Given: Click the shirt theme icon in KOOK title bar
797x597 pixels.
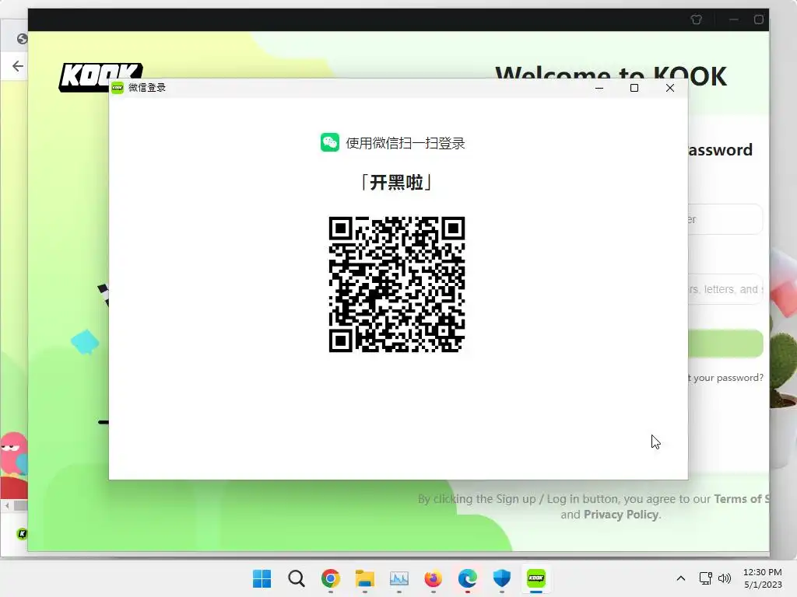Looking at the screenshot, I should 697,19.
